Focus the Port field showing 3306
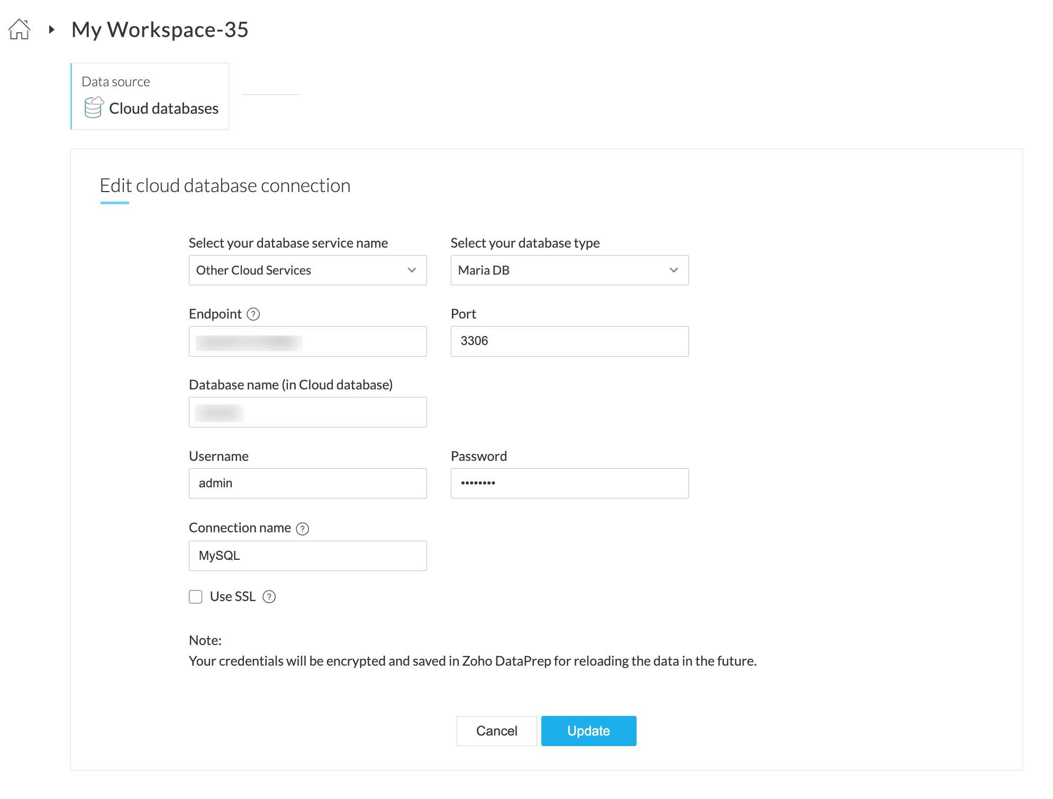 tap(569, 341)
